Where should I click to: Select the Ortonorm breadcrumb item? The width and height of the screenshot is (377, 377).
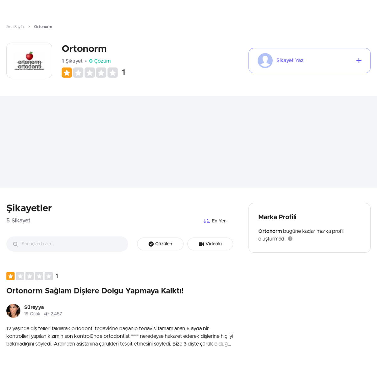pos(43,27)
